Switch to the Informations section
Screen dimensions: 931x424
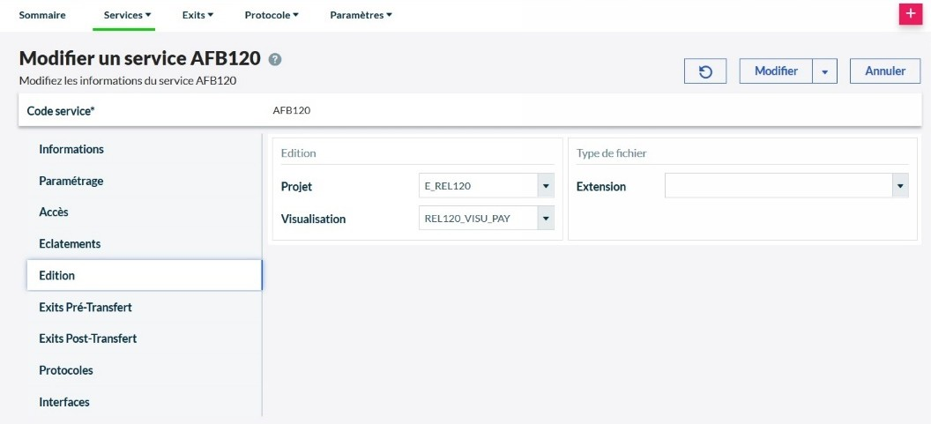coord(71,149)
